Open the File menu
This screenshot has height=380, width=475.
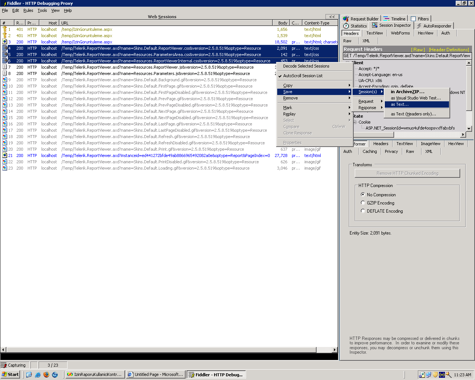point(5,10)
